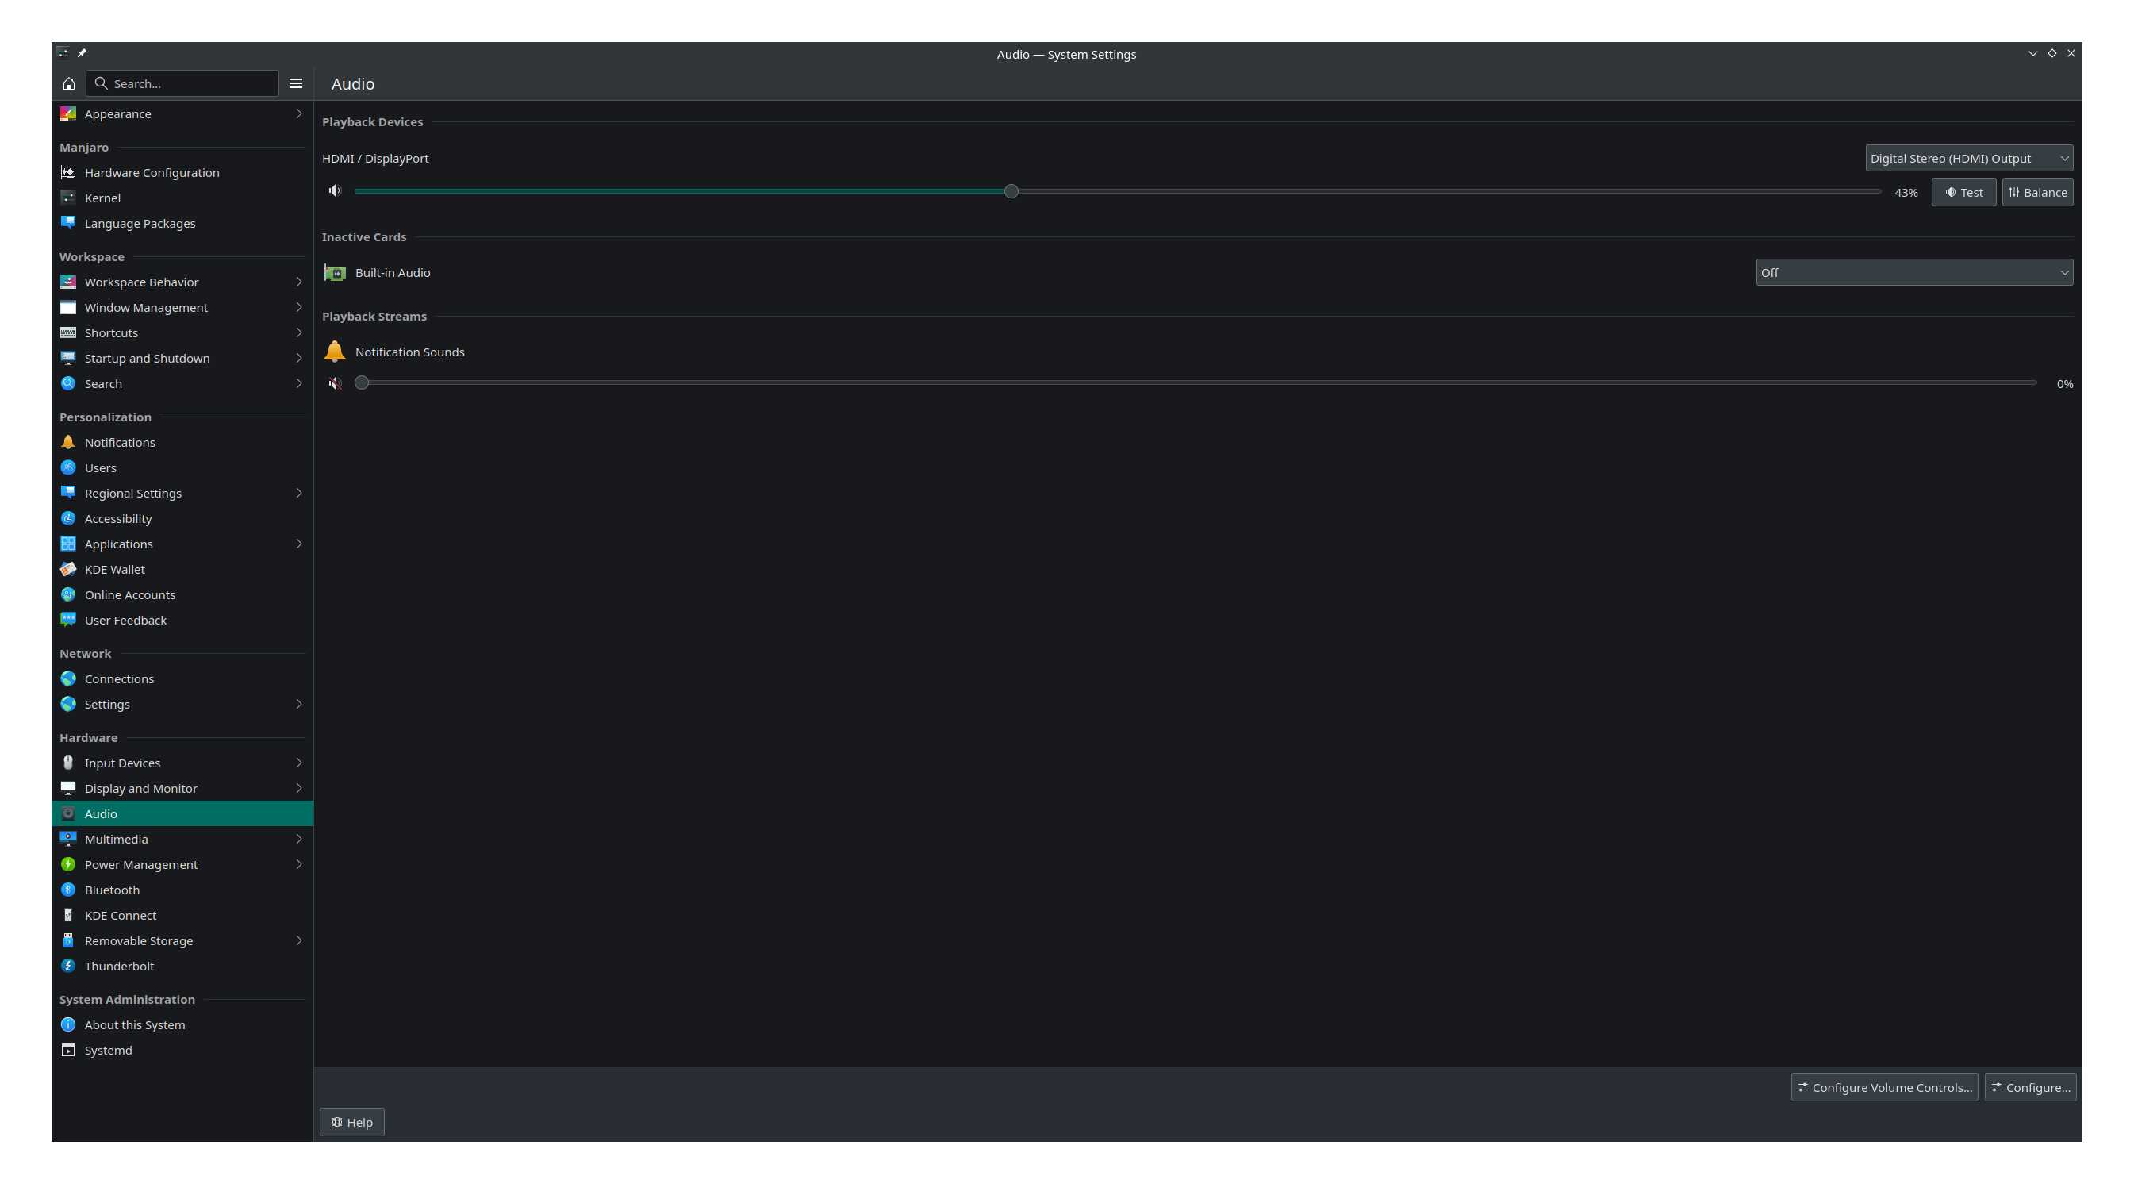Click the Help button
This screenshot has height=1203, width=2134.
352,1122
